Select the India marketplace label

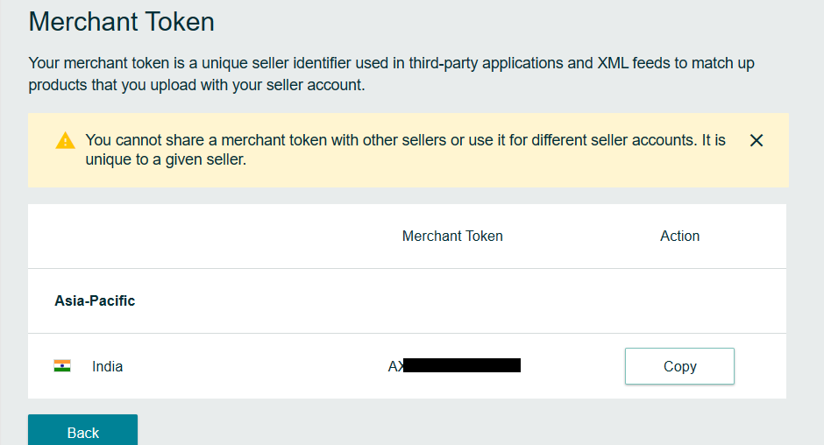tap(107, 366)
